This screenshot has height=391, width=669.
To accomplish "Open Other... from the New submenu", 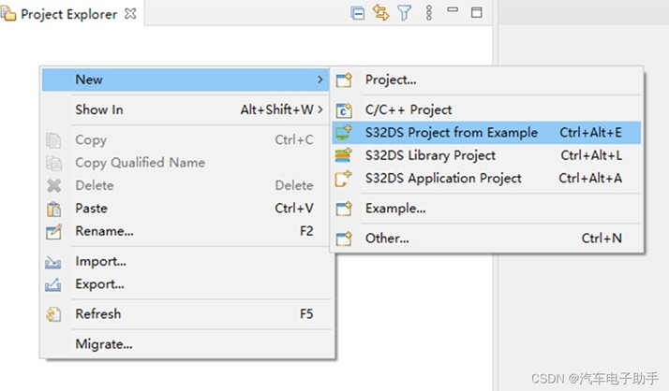I will coord(387,238).
